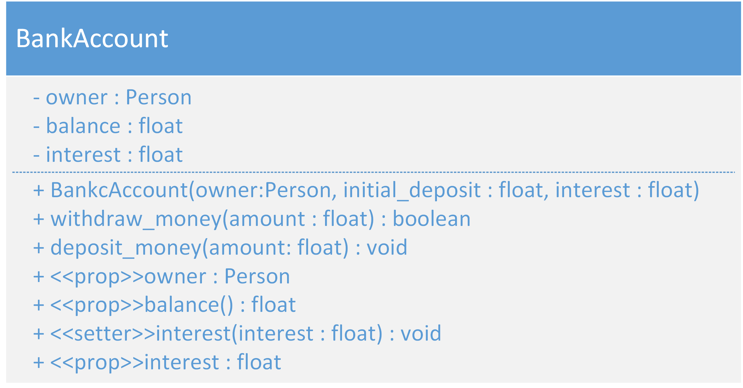Click the dashed separator line
Screen dimensions: 743x388
374,172
